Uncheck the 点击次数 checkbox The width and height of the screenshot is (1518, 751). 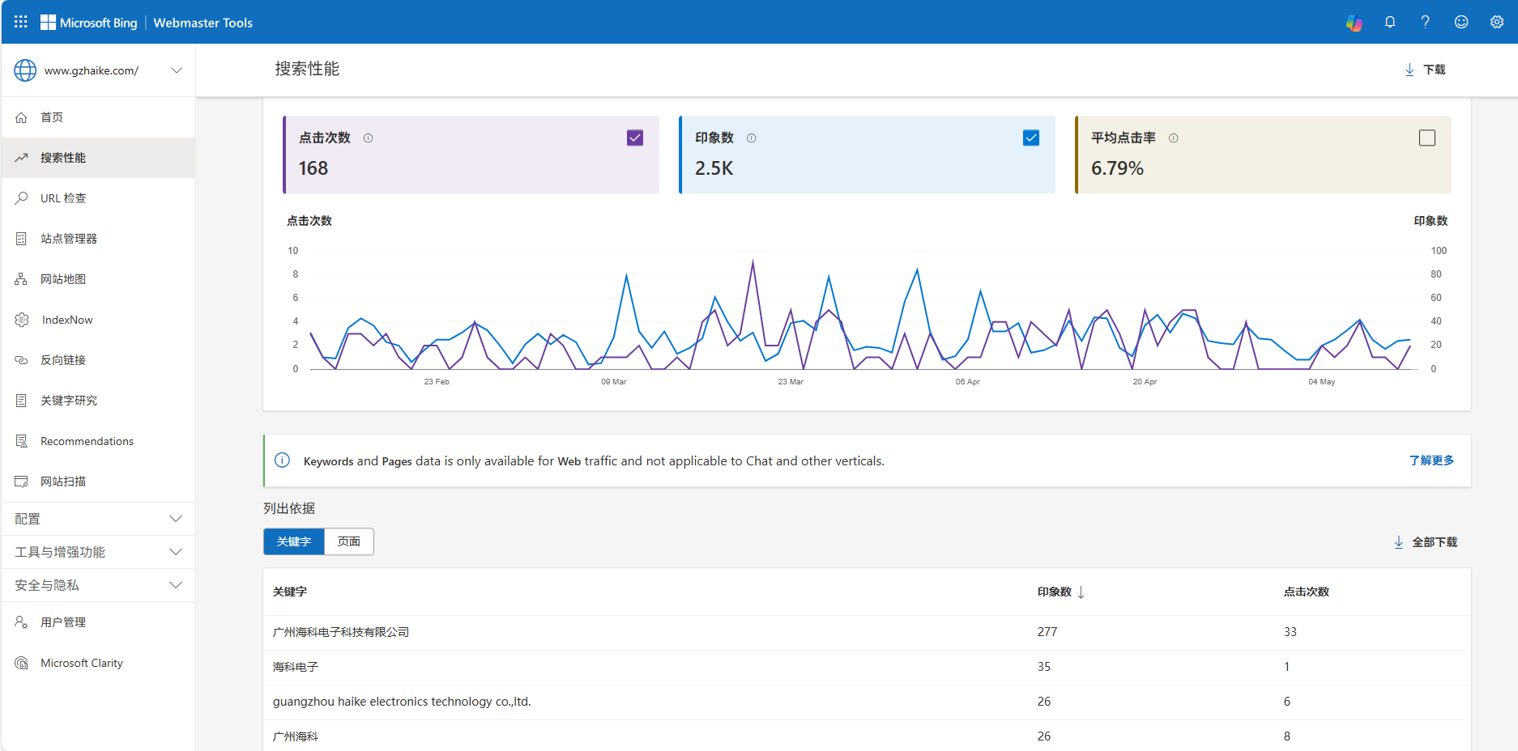pos(635,138)
